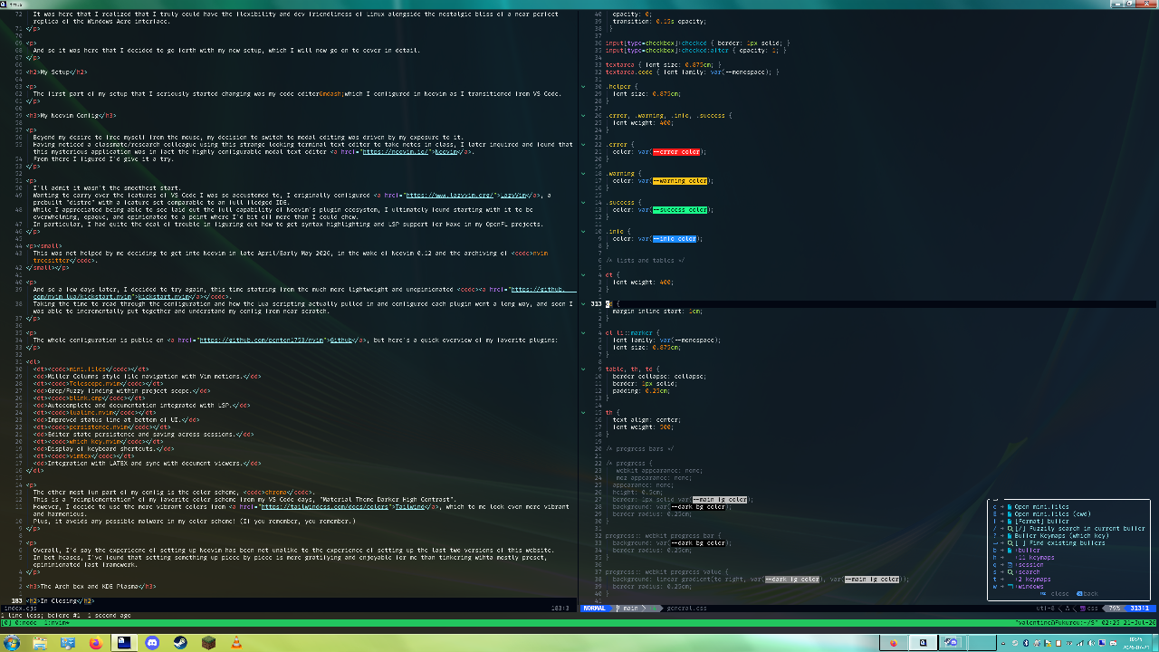The width and height of the screenshot is (1159, 652).
Task: Click the '<h2>My Setup</h2>' line
Action: pyautogui.click(x=56, y=72)
